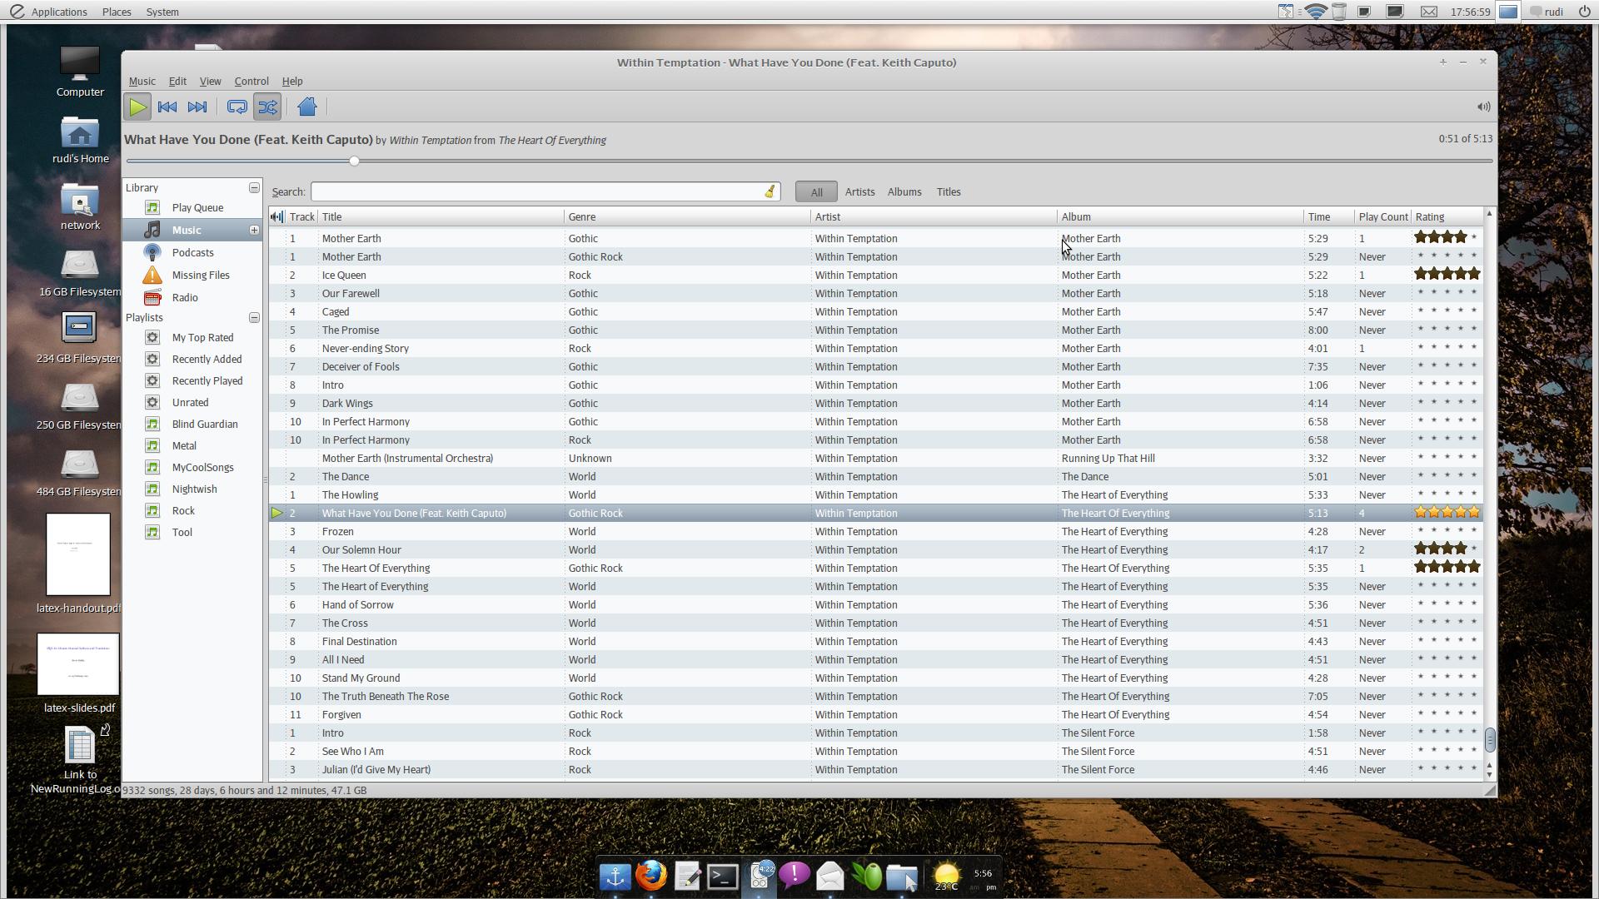The image size is (1599, 899).
Task: Expand the Music source plus button
Action: point(254,230)
